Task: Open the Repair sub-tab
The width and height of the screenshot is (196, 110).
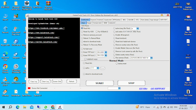Action: point(89,23)
